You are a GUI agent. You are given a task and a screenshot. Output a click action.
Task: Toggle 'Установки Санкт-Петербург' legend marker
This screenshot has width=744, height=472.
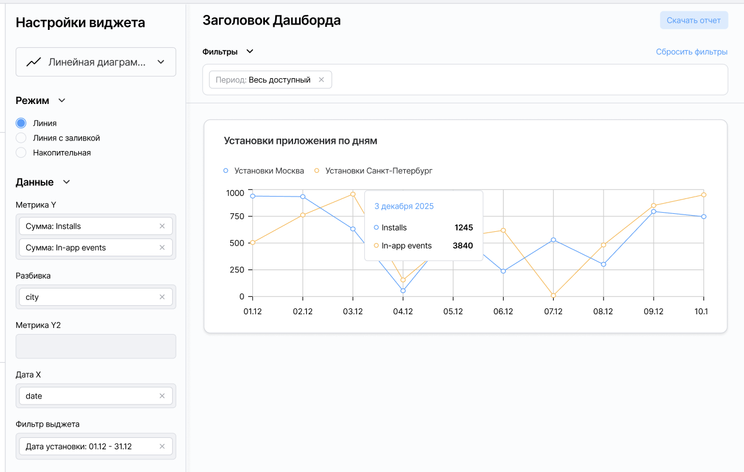point(317,171)
